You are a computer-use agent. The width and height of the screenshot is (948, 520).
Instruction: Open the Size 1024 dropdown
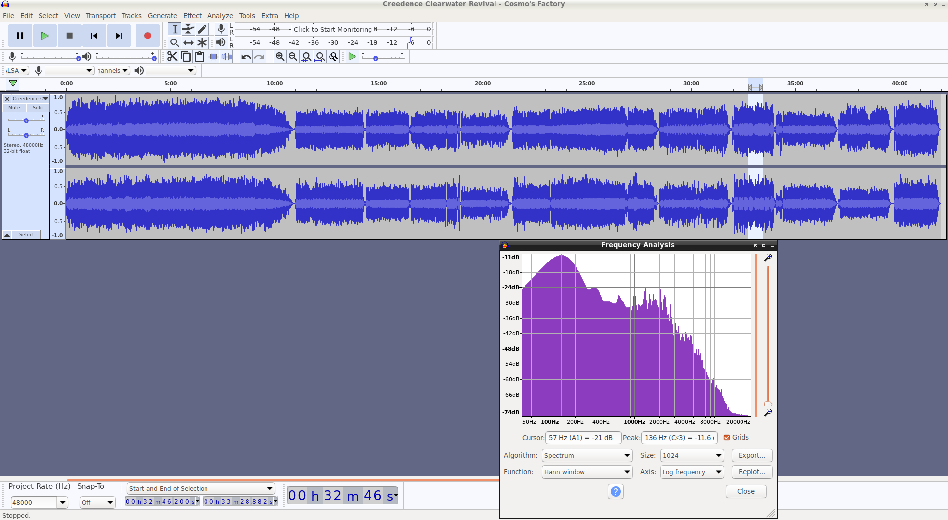click(692, 455)
